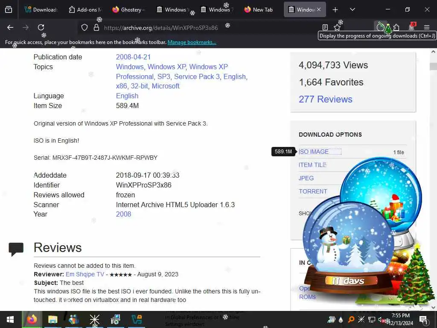Open the 32-bit topic link
This screenshot has width=437, height=328.
click(x=139, y=86)
